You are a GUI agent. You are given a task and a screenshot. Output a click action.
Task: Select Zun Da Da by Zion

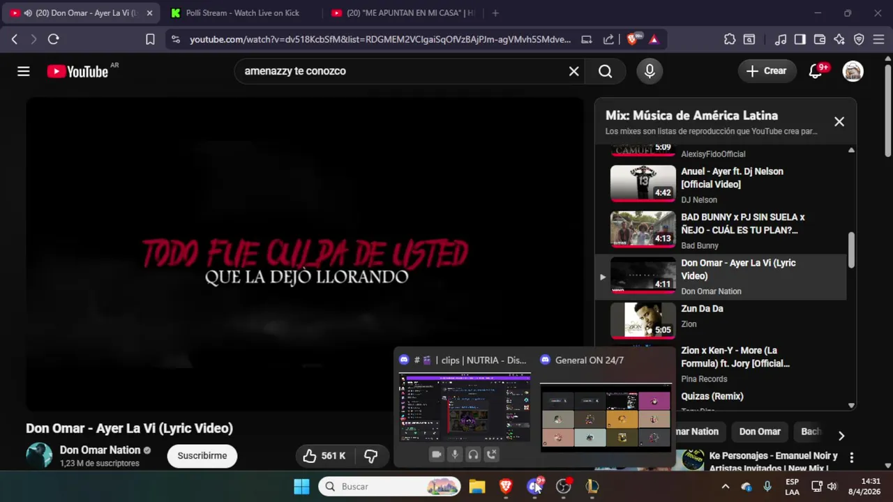pos(721,322)
